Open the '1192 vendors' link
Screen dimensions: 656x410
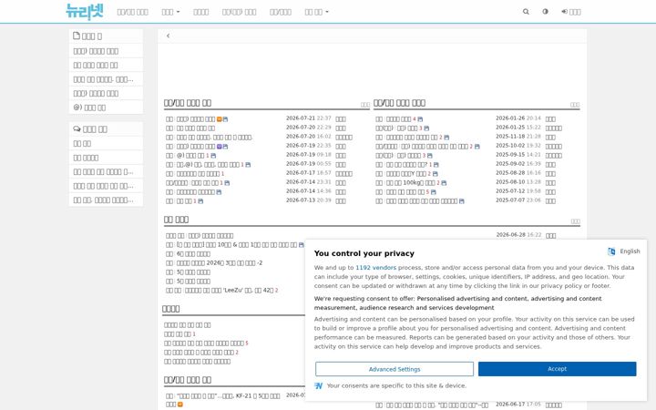point(375,268)
